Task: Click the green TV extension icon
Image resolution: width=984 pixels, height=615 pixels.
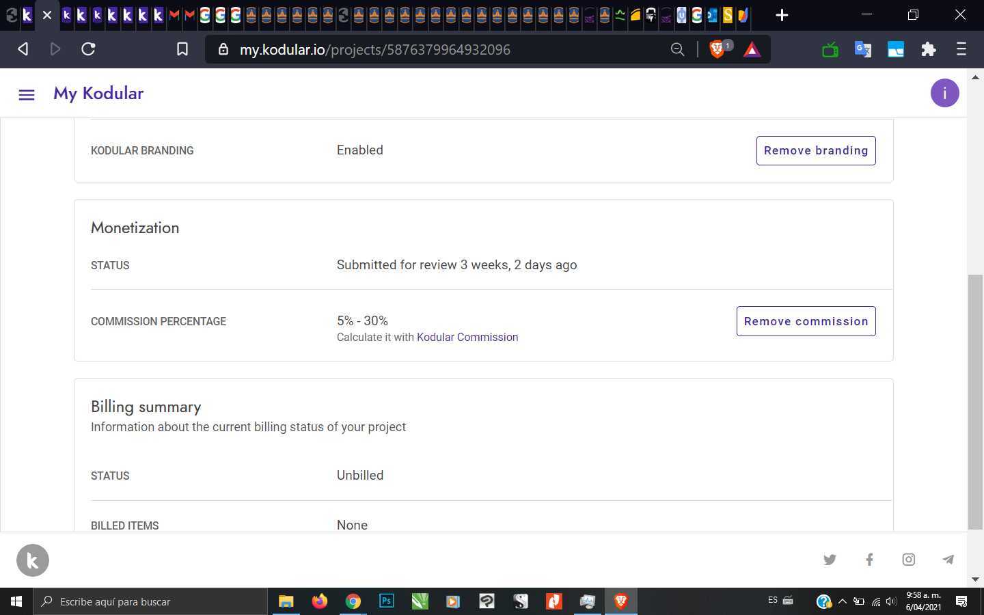Action: click(830, 49)
